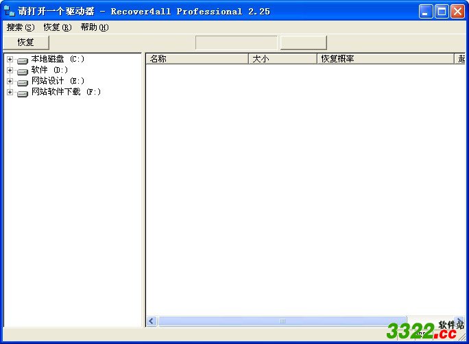Open the 帮助(H) menu

tap(94, 27)
